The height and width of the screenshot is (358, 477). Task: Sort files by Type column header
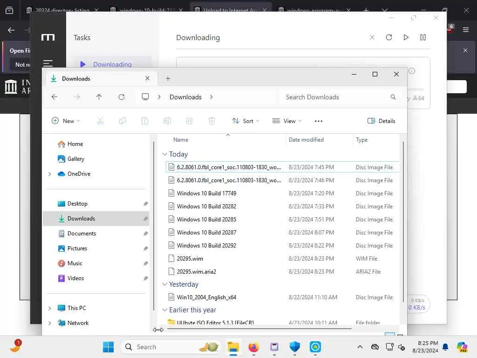point(361,140)
